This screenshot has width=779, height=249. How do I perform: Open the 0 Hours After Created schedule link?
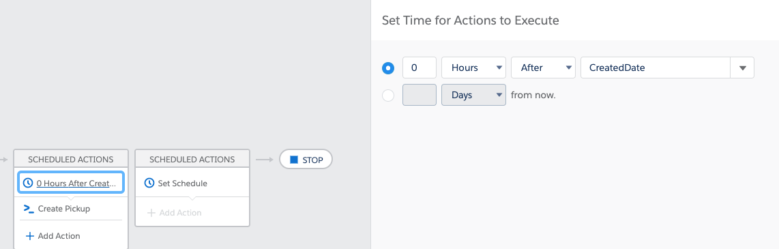(x=76, y=183)
